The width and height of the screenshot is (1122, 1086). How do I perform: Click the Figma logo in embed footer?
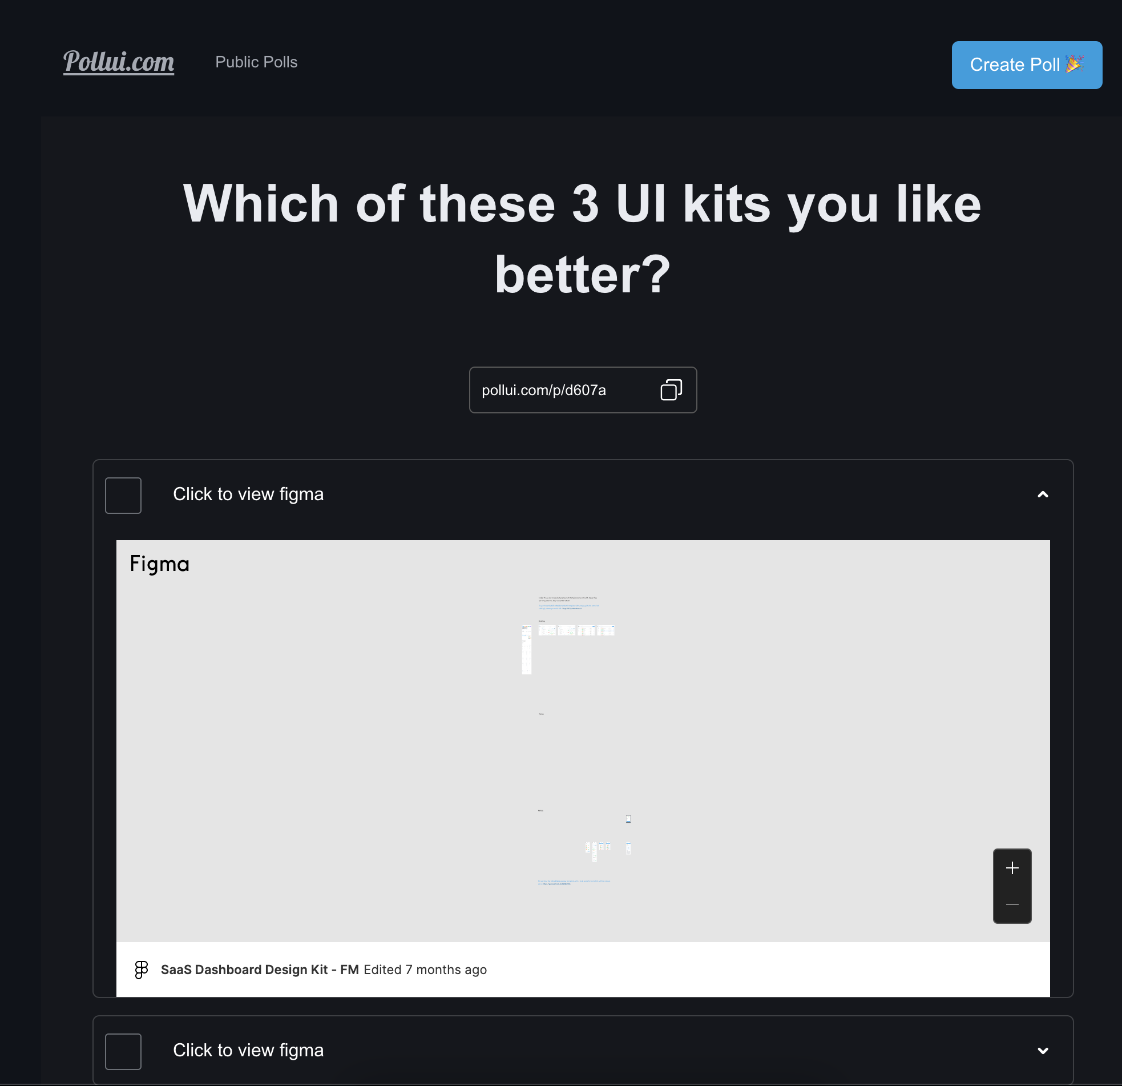(x=142, y=970)
